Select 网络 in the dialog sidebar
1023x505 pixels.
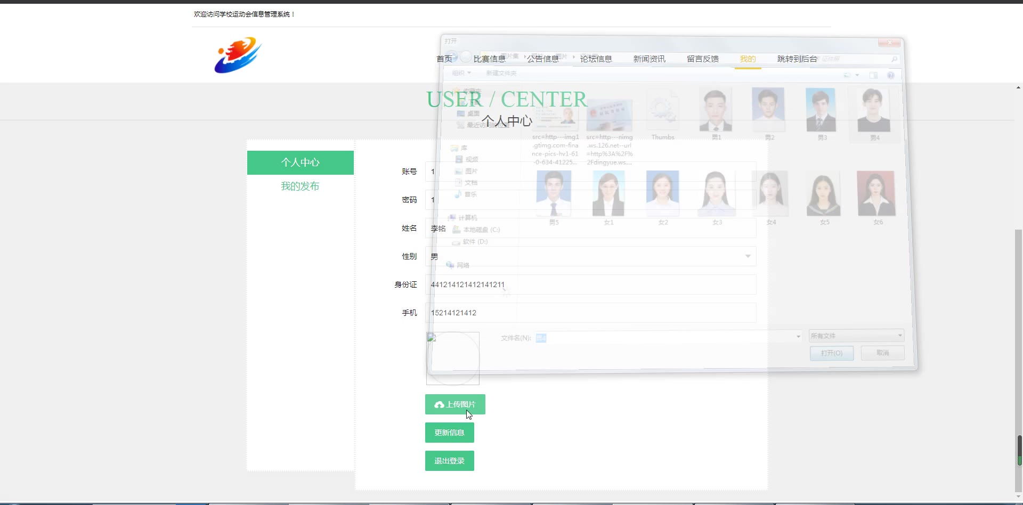(458, 265)
